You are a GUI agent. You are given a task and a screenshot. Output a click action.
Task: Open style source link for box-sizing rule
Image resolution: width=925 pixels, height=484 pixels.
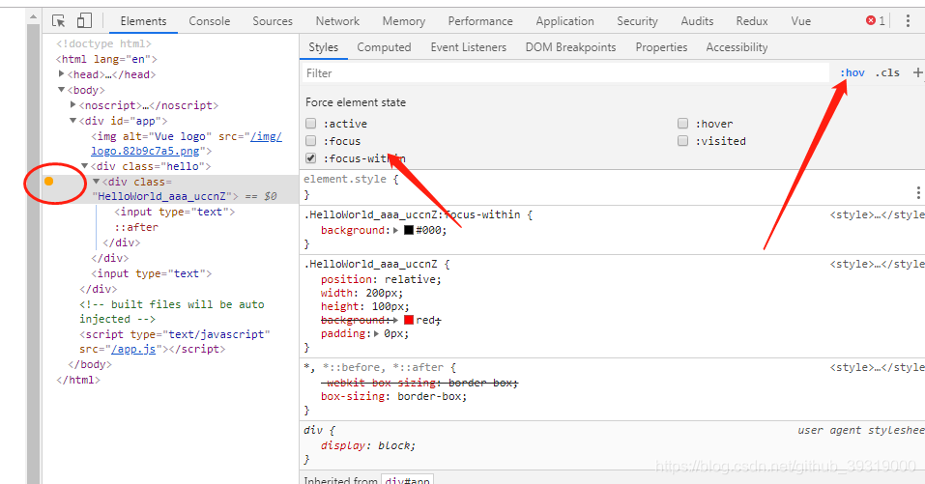pos(878,367)
